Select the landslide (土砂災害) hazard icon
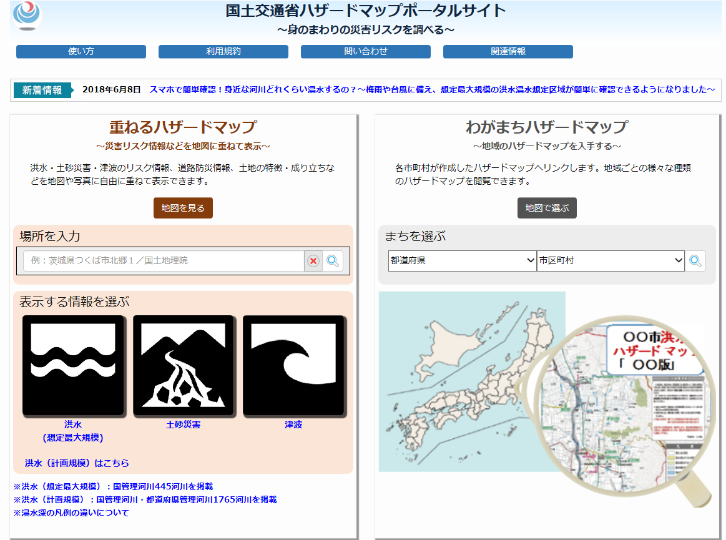Screen dimensions: 726x540 [x=184, y=365]
